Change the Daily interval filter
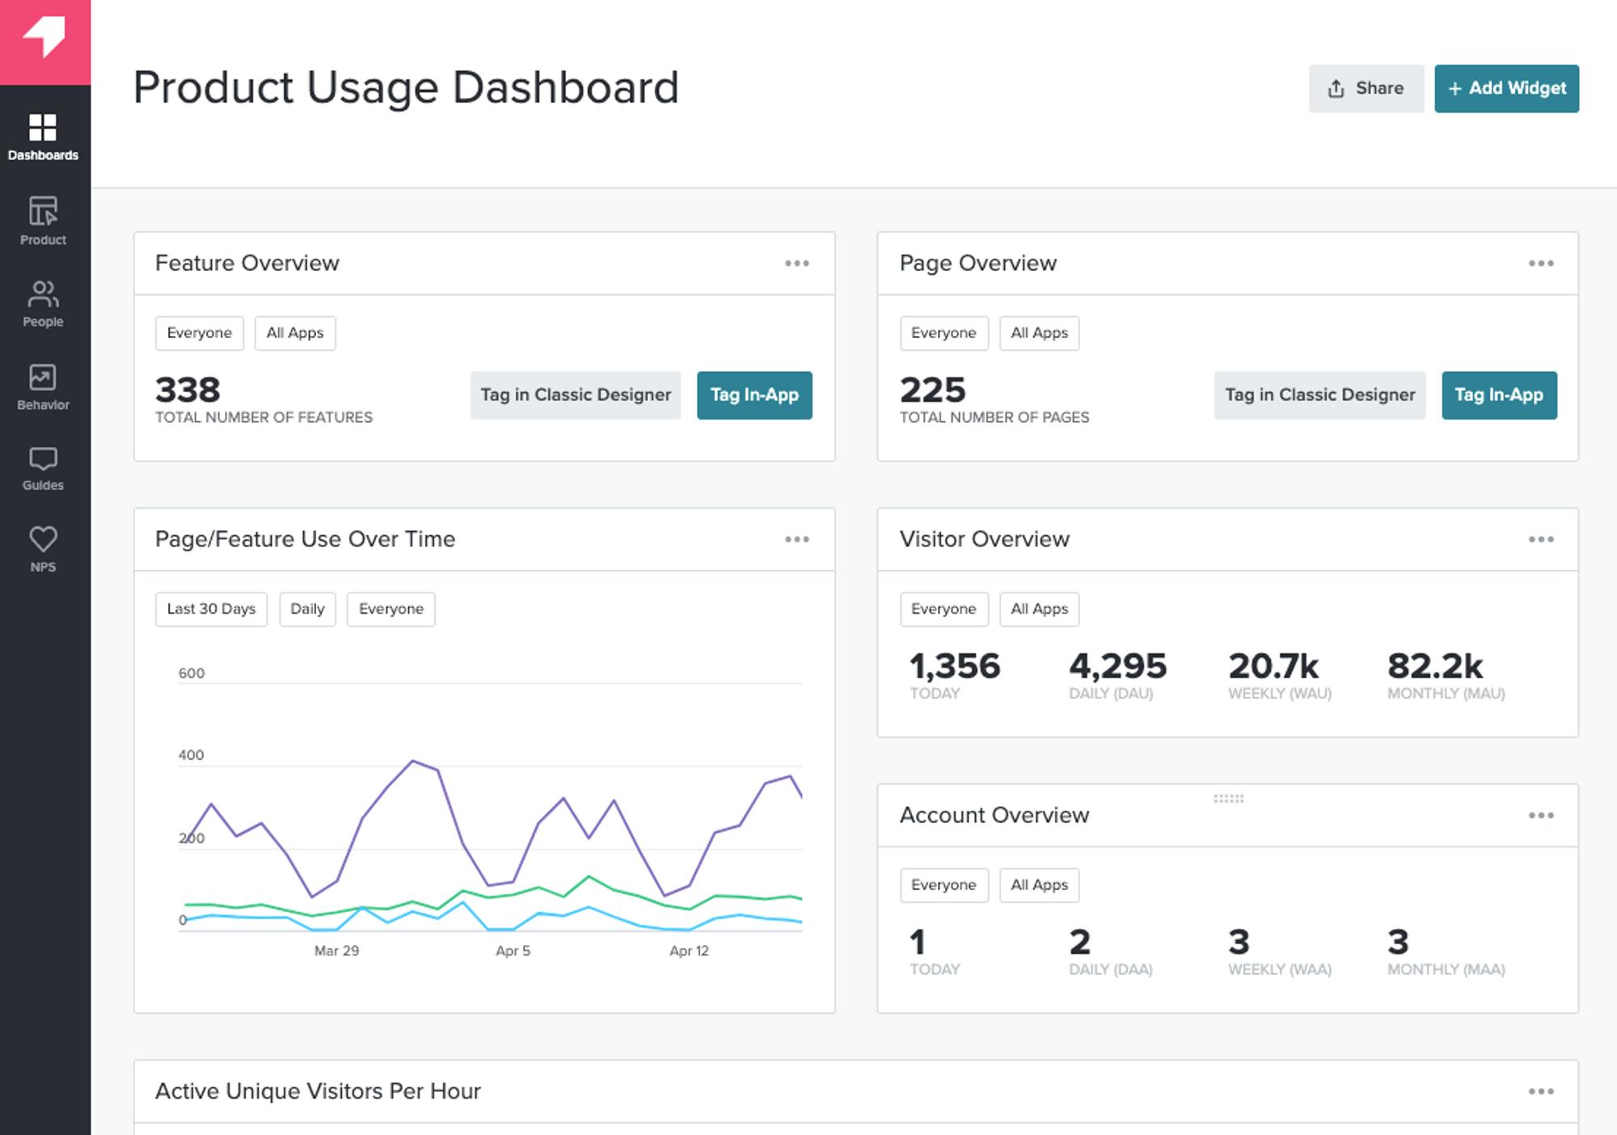1617x1135 pixels. [x=307, y=609]
